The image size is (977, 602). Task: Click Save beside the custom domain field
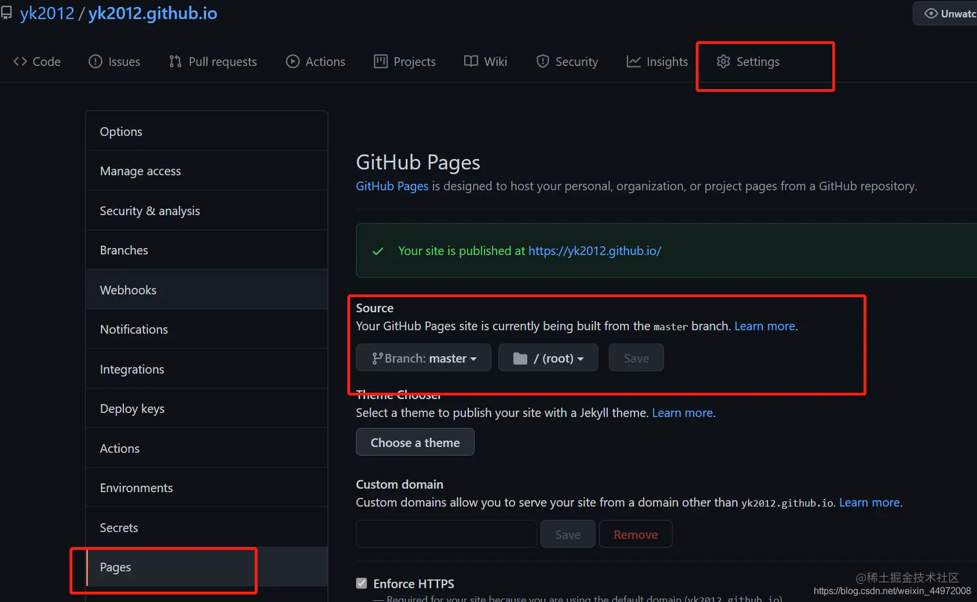tap(567, 534)
